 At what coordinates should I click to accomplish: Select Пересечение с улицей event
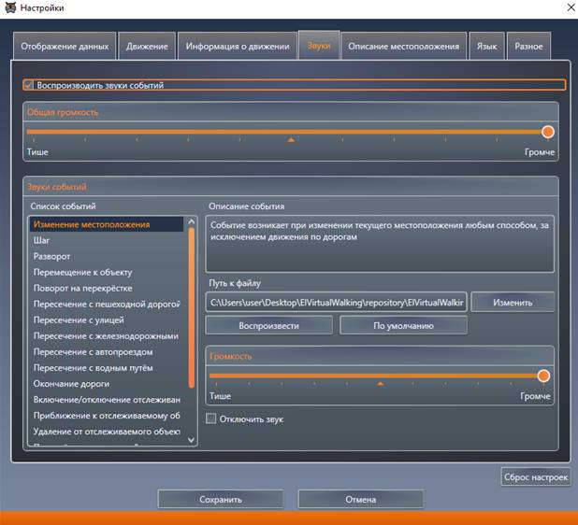[x=107, y=319]
